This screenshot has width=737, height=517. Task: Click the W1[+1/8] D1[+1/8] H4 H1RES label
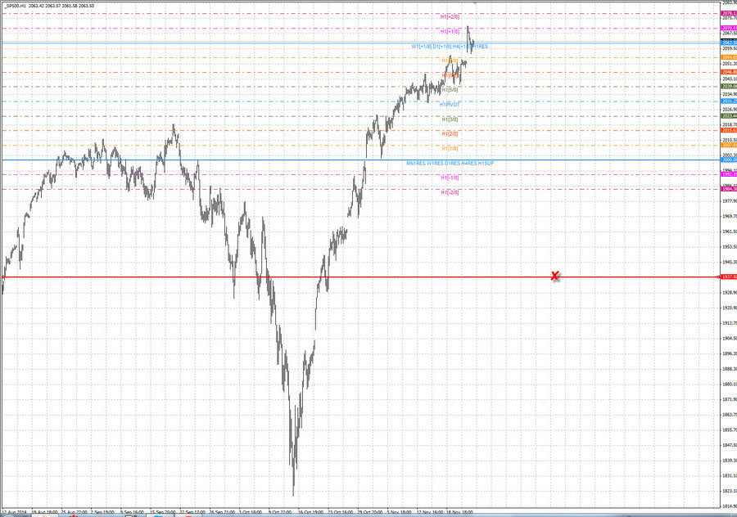[450, 47]
